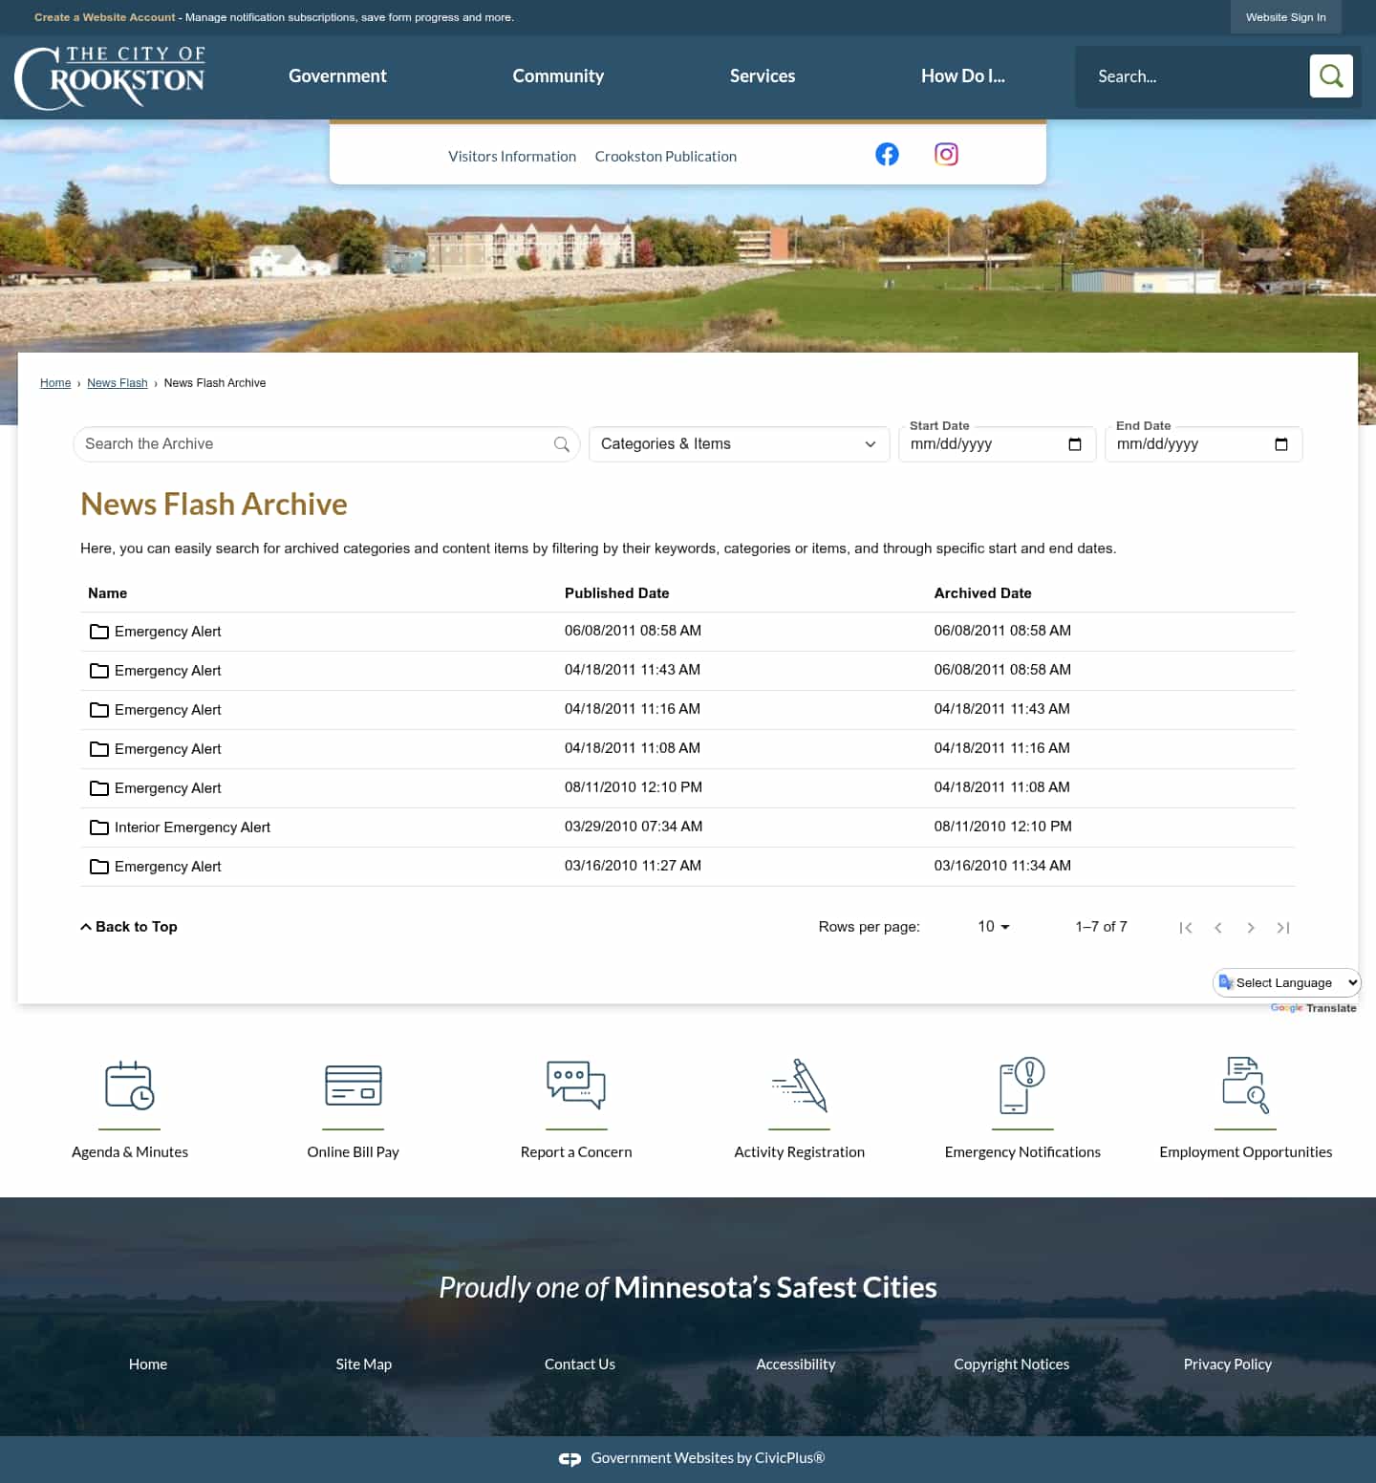This screenshot has height=1483, width=1376.
Task: Click the Home breadcrumb link
Action: (x=55, y=383)
